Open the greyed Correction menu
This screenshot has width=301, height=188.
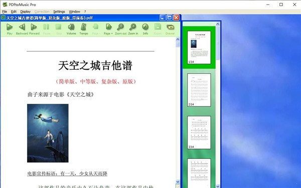(x=42, y=12)
